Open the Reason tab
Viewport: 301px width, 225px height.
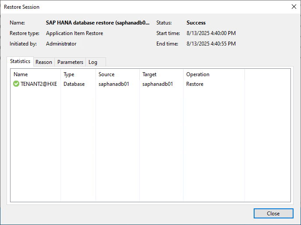(x=44, y=62)
